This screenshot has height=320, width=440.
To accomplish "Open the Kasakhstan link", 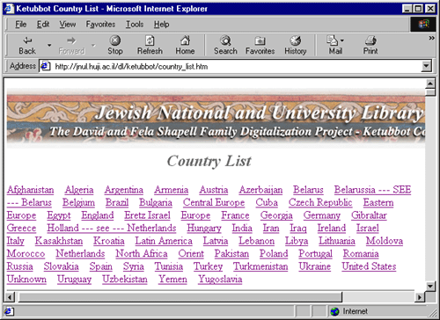I will point(59,241).
